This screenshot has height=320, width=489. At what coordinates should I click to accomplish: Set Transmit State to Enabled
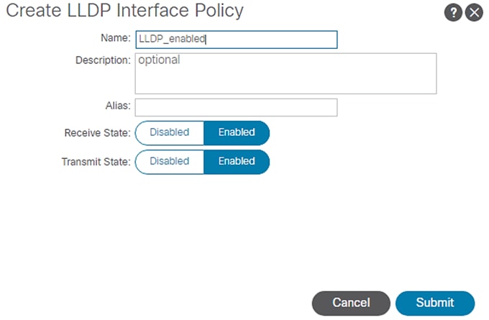coord(237,161)
